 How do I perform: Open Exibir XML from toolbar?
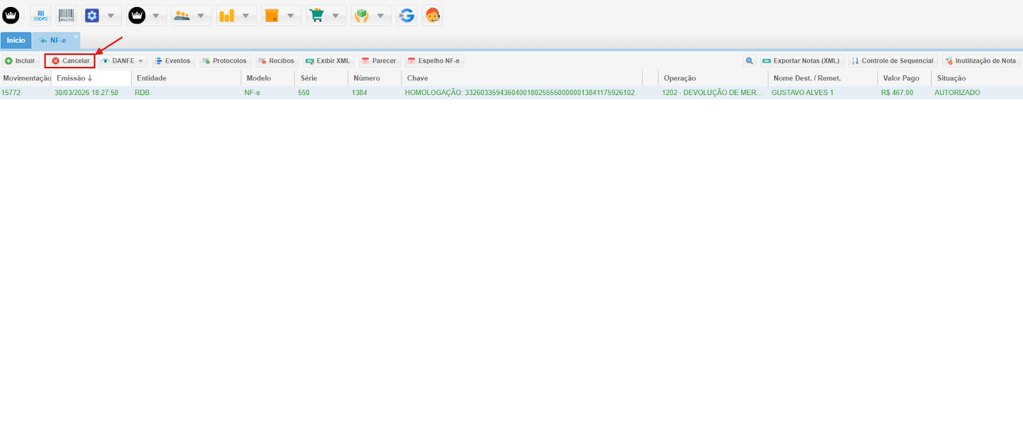[327, 61]
